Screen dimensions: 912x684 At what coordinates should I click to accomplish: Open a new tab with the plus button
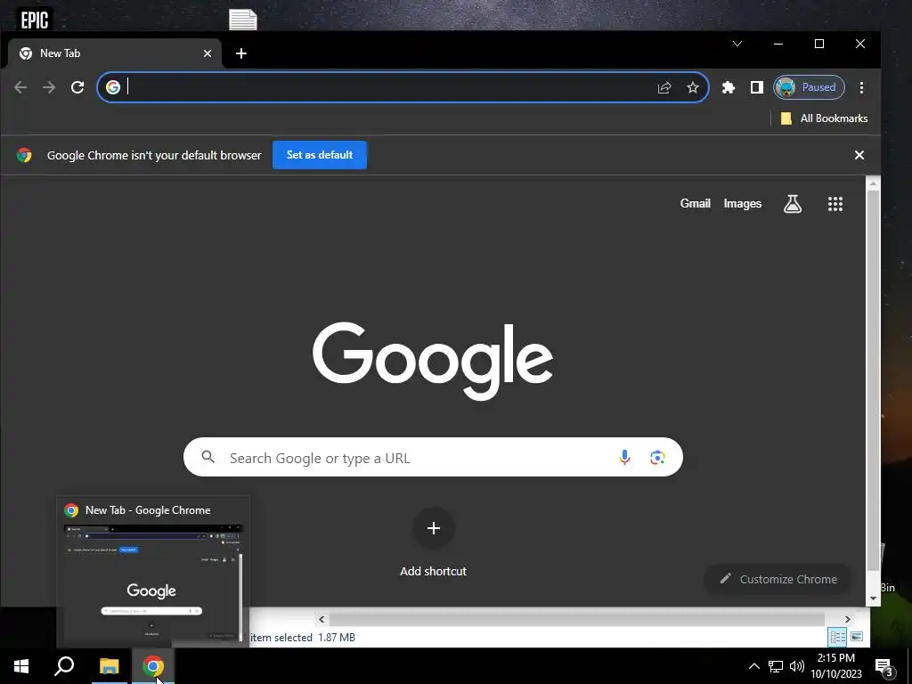[x=240, y=53]
